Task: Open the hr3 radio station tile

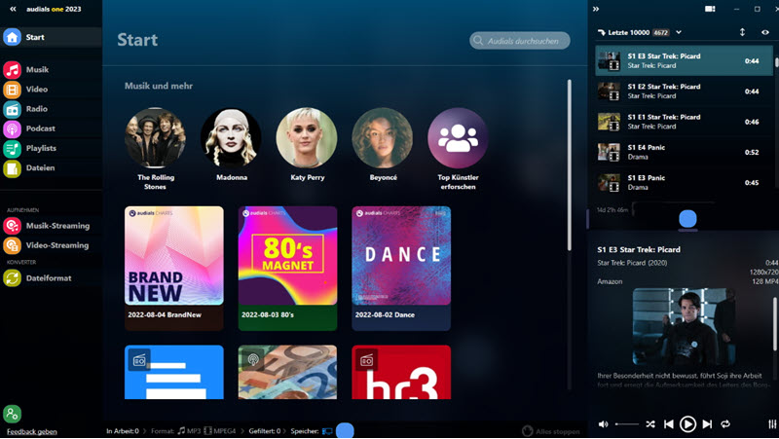Action: [x=401, y=372]
